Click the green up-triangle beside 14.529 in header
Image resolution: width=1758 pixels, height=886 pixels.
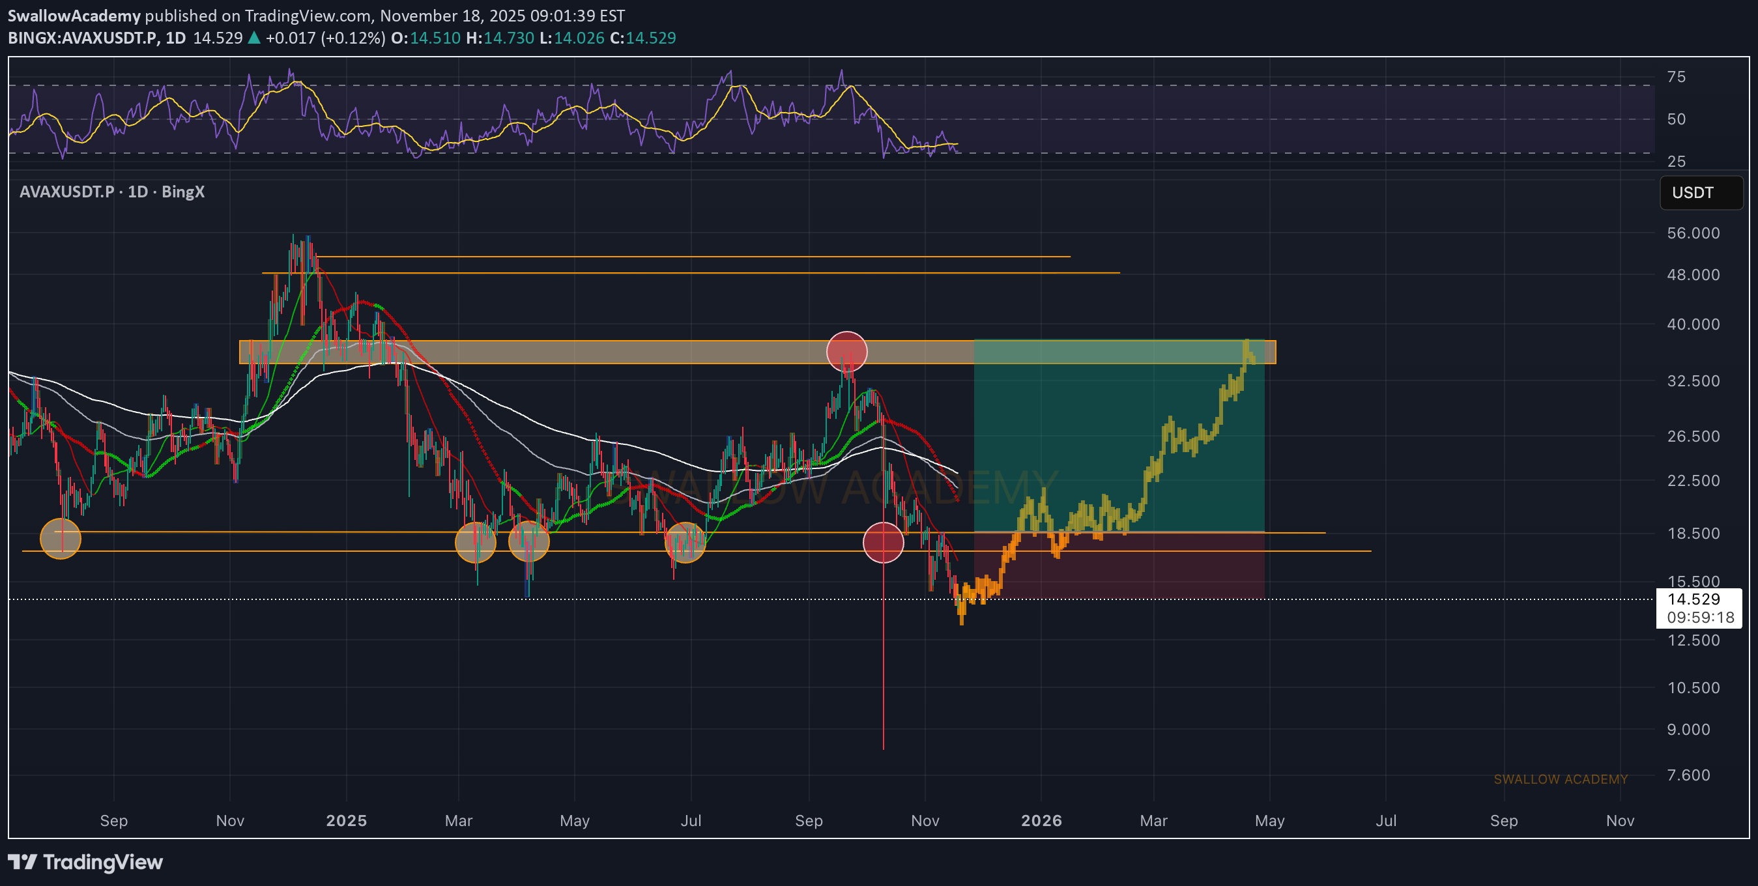coord(254,38)
